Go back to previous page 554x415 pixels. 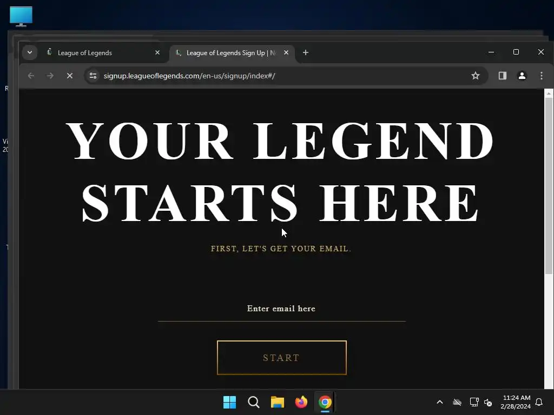(x=31, y=76)
